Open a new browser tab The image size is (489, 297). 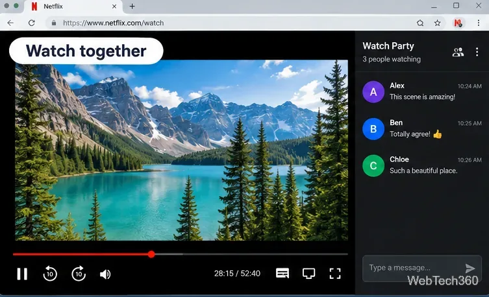[132, 6]
